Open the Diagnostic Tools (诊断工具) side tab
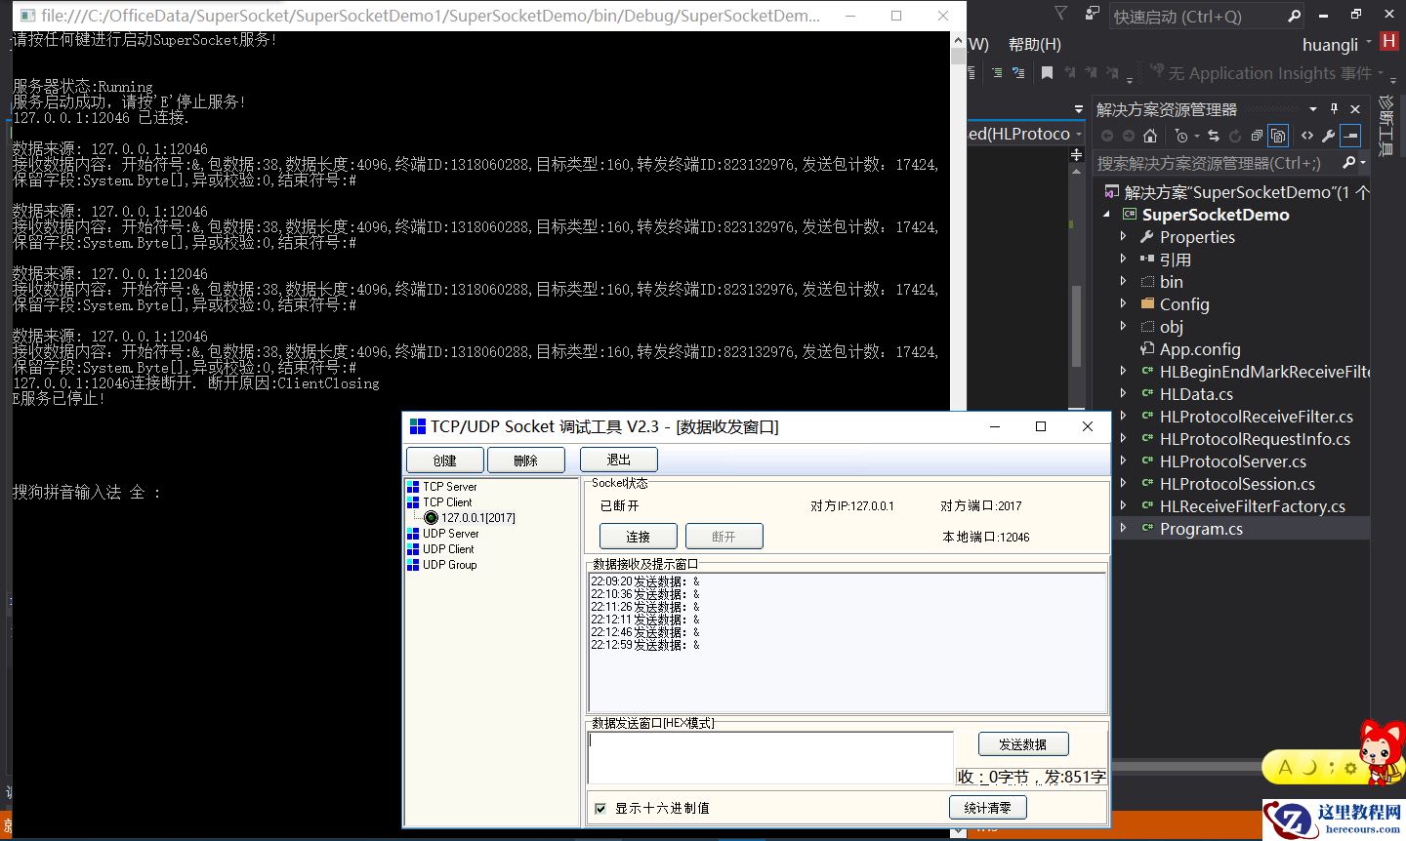This screenshot has height=841, width=1406. click(1386, 127)
